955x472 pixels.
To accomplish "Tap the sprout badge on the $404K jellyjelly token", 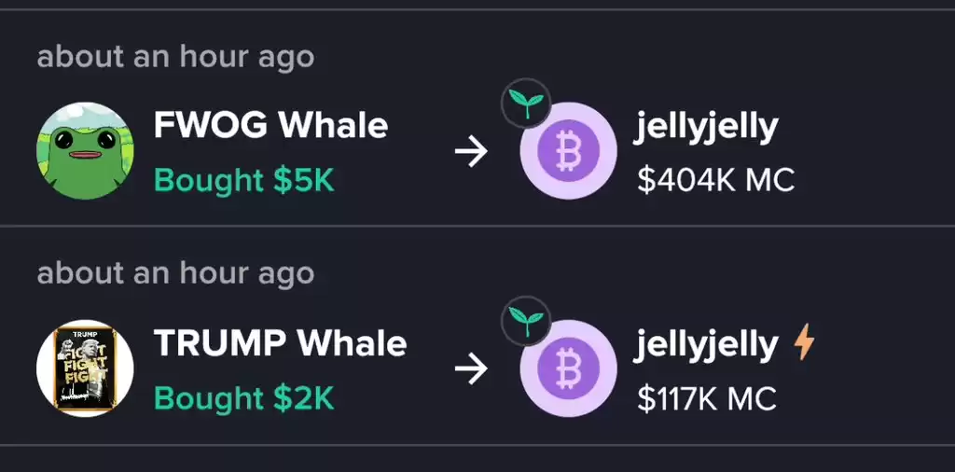I will tap(526, 104).
